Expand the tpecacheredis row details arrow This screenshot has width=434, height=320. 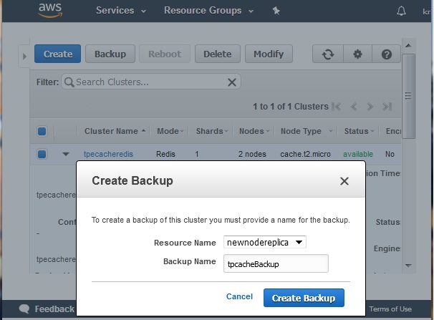66,154
